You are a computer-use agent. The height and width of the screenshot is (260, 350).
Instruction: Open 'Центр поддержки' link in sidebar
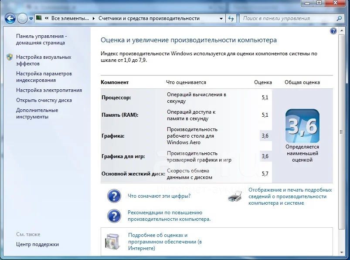click(37, 244)
